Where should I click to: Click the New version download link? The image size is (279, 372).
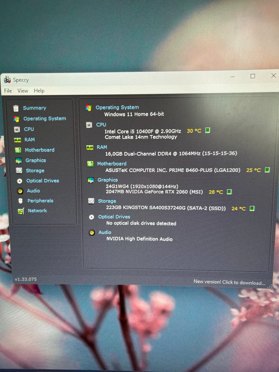click(x=229, y=282)
